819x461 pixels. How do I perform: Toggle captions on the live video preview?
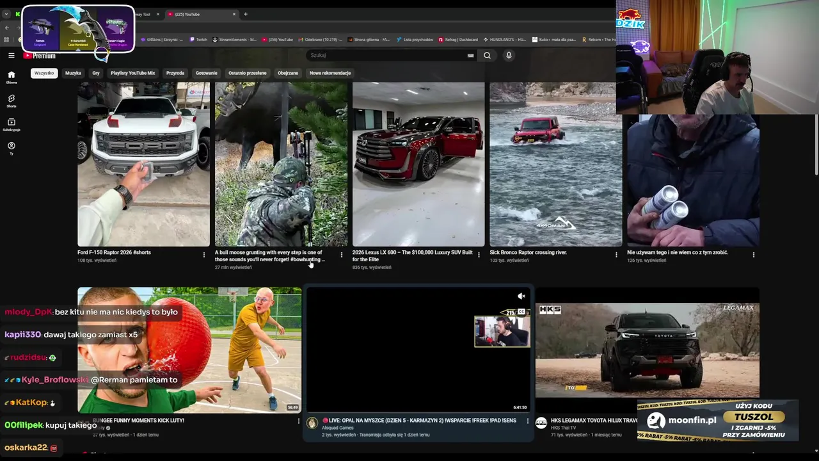coord(521,312)
